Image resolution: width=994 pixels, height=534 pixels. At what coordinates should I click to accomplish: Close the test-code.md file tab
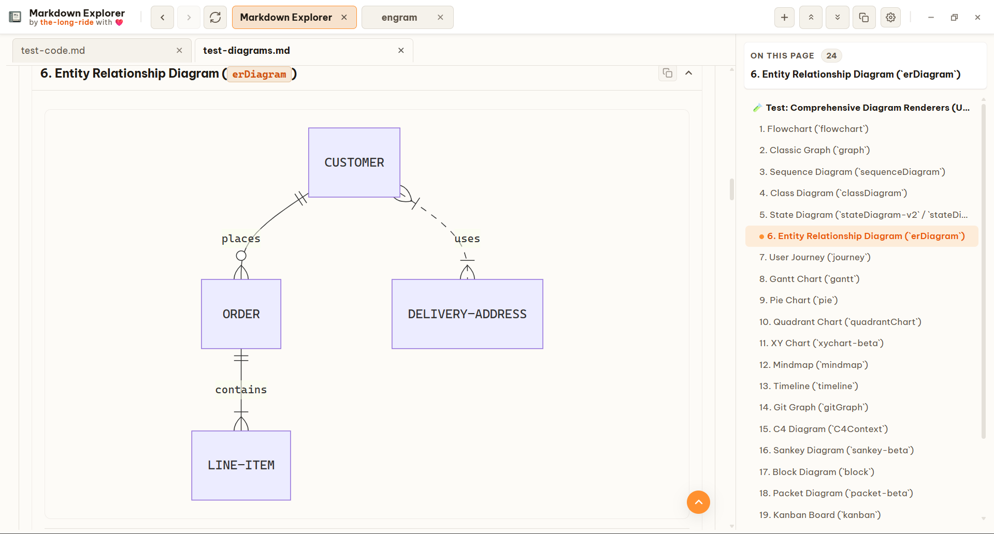(x=179, y=50)
